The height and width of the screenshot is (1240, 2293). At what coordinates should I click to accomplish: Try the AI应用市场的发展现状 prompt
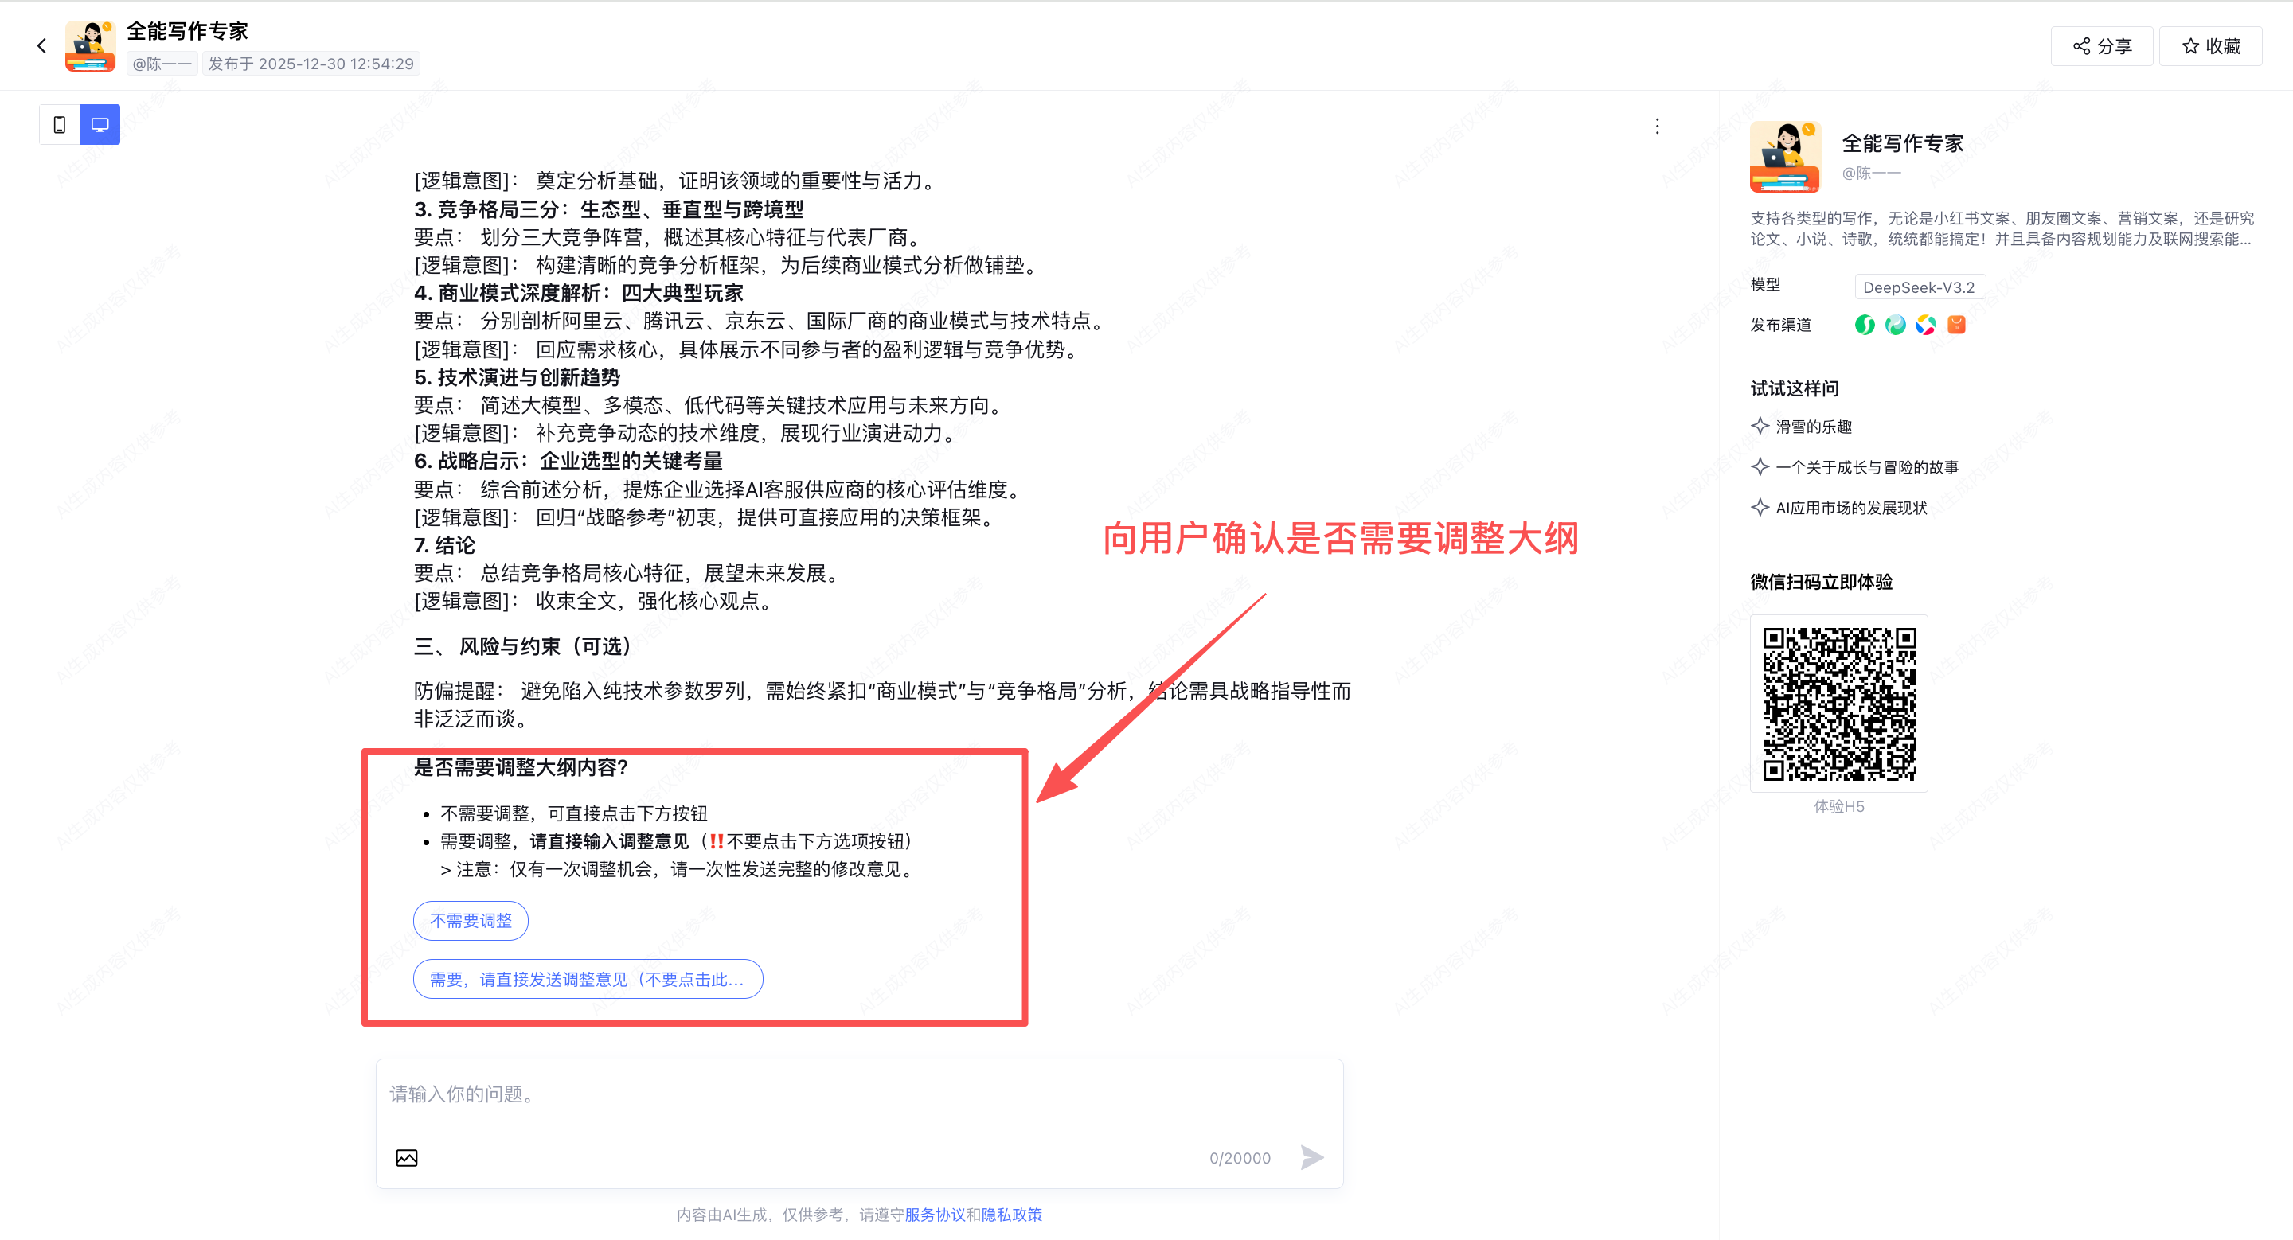coord(1839,508)
